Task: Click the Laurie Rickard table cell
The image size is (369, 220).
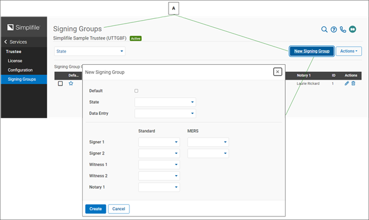Action: 308,84
